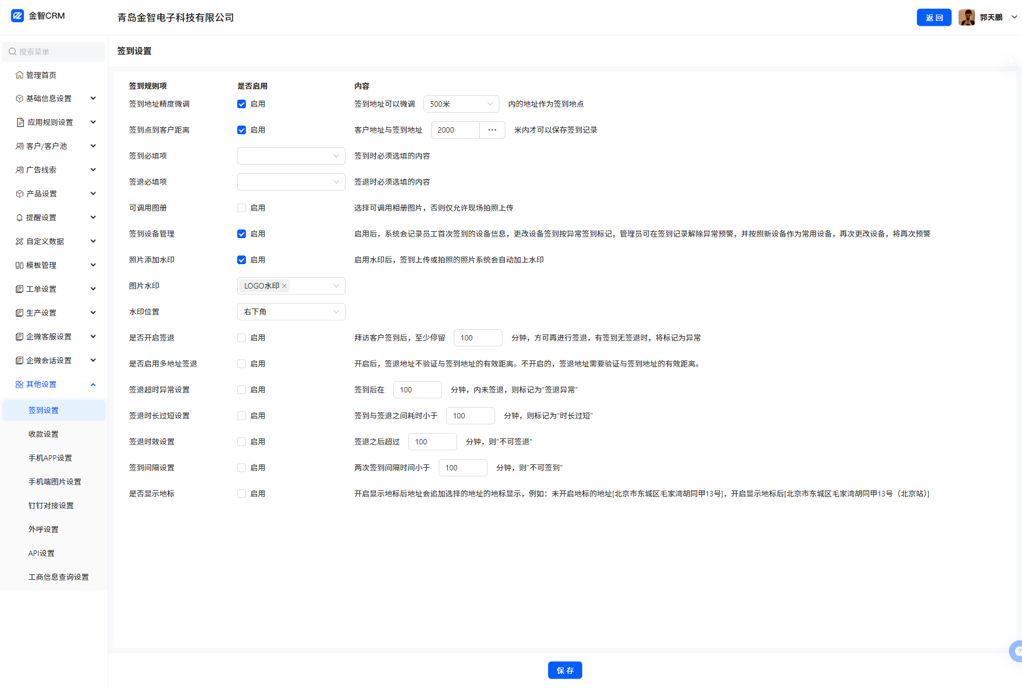
Task: Click the 自定义数据 icon in sidebar
Action: (19, 241)
